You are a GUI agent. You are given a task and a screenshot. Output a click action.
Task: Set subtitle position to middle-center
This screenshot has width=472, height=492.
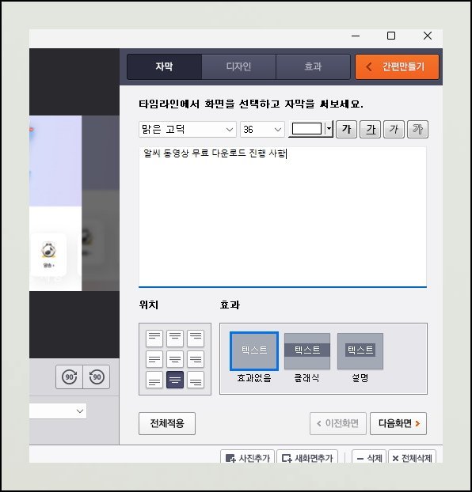(175, 359)
